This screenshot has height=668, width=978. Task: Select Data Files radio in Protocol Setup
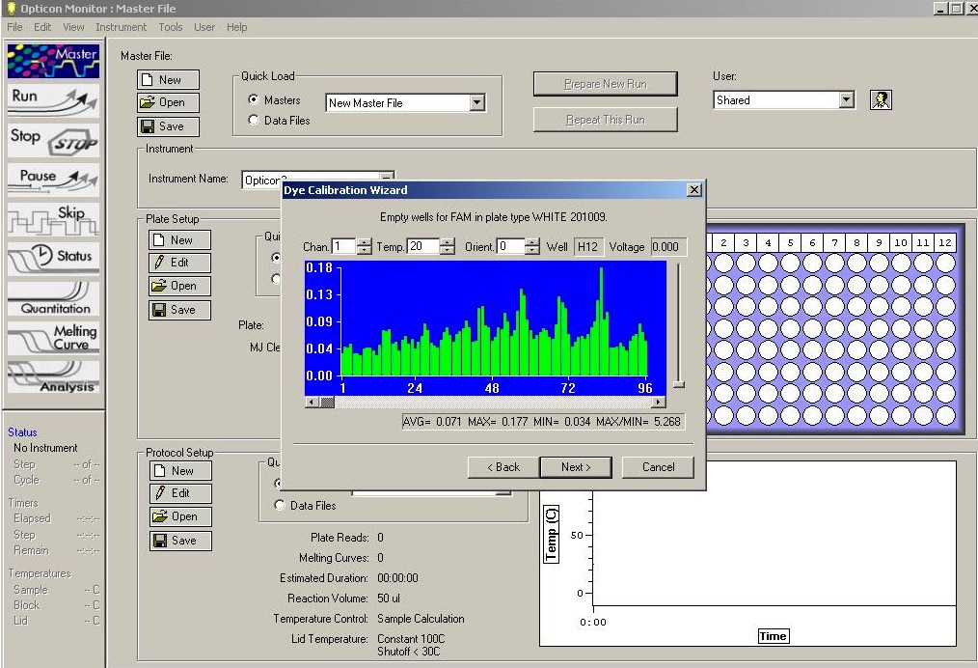point(281,505)
